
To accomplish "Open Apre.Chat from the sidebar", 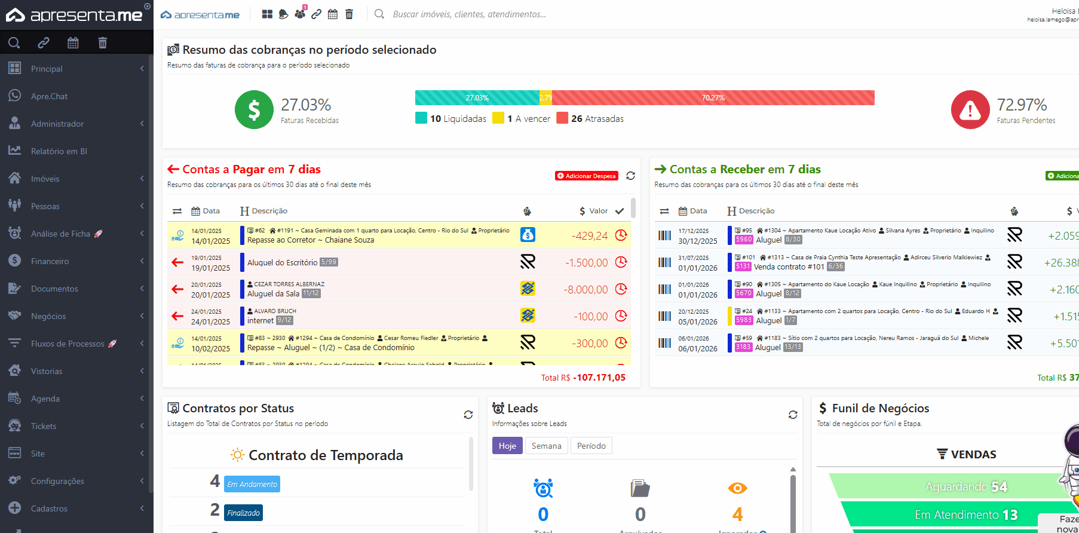I will (76, 96).
